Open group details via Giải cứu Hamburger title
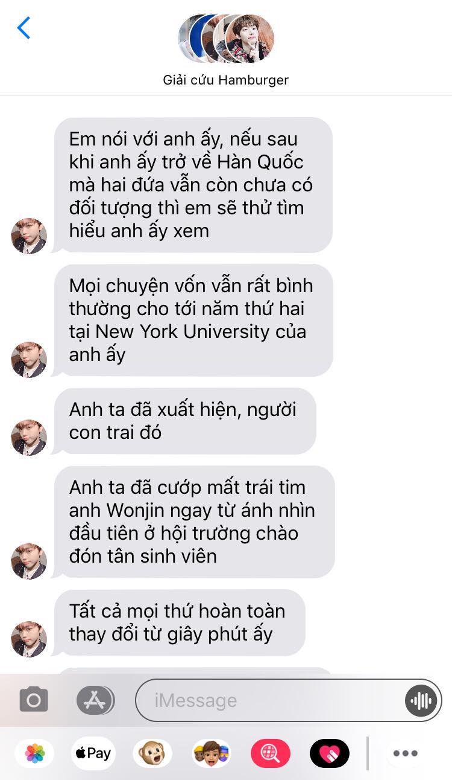 pos(226,80)
